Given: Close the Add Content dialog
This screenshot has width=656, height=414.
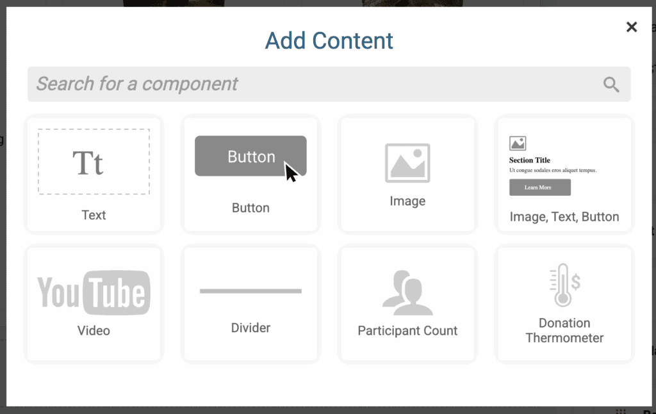Looking at the screenshot, I should click(632, 27).
